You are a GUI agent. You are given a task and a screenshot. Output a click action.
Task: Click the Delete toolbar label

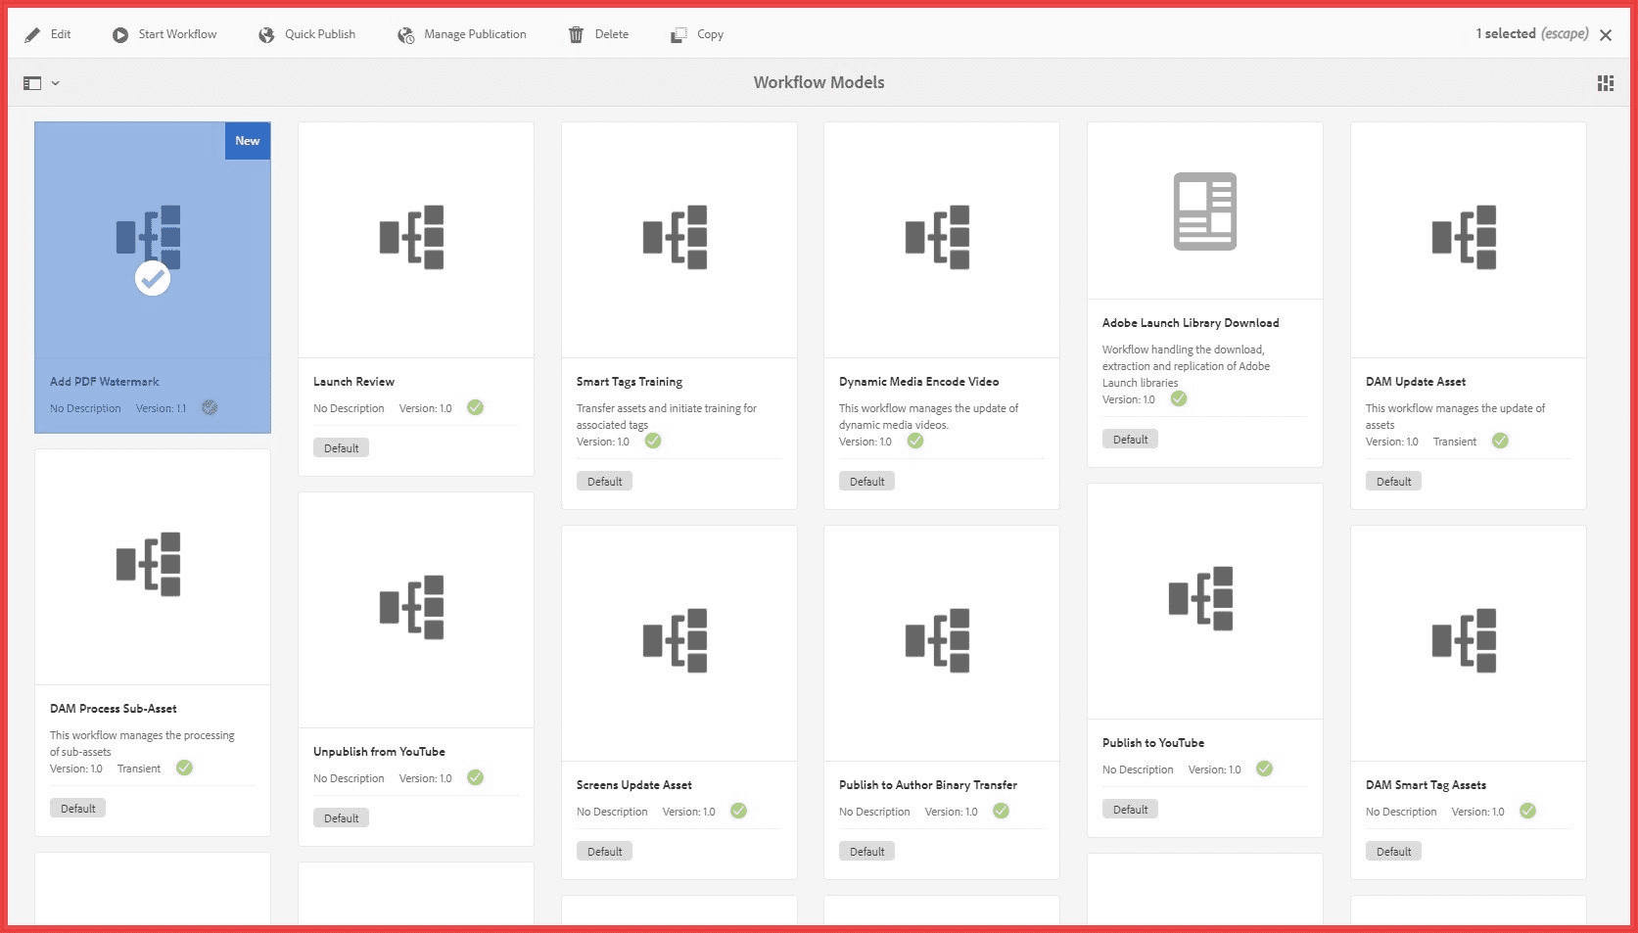coord(612,34)
